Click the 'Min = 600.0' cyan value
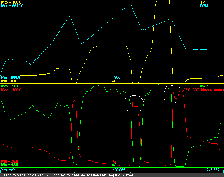This screenshot has height=177, width=224. 11,78
